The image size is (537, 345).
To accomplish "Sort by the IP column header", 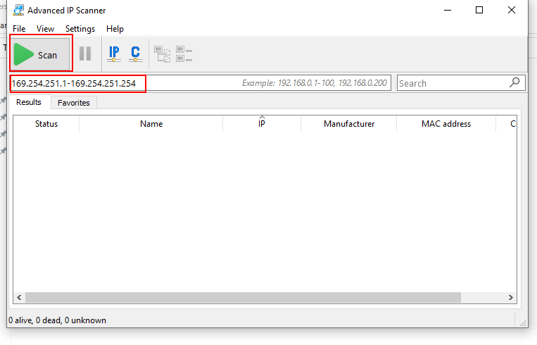I will pyautogui.click(x=262, y=124).
